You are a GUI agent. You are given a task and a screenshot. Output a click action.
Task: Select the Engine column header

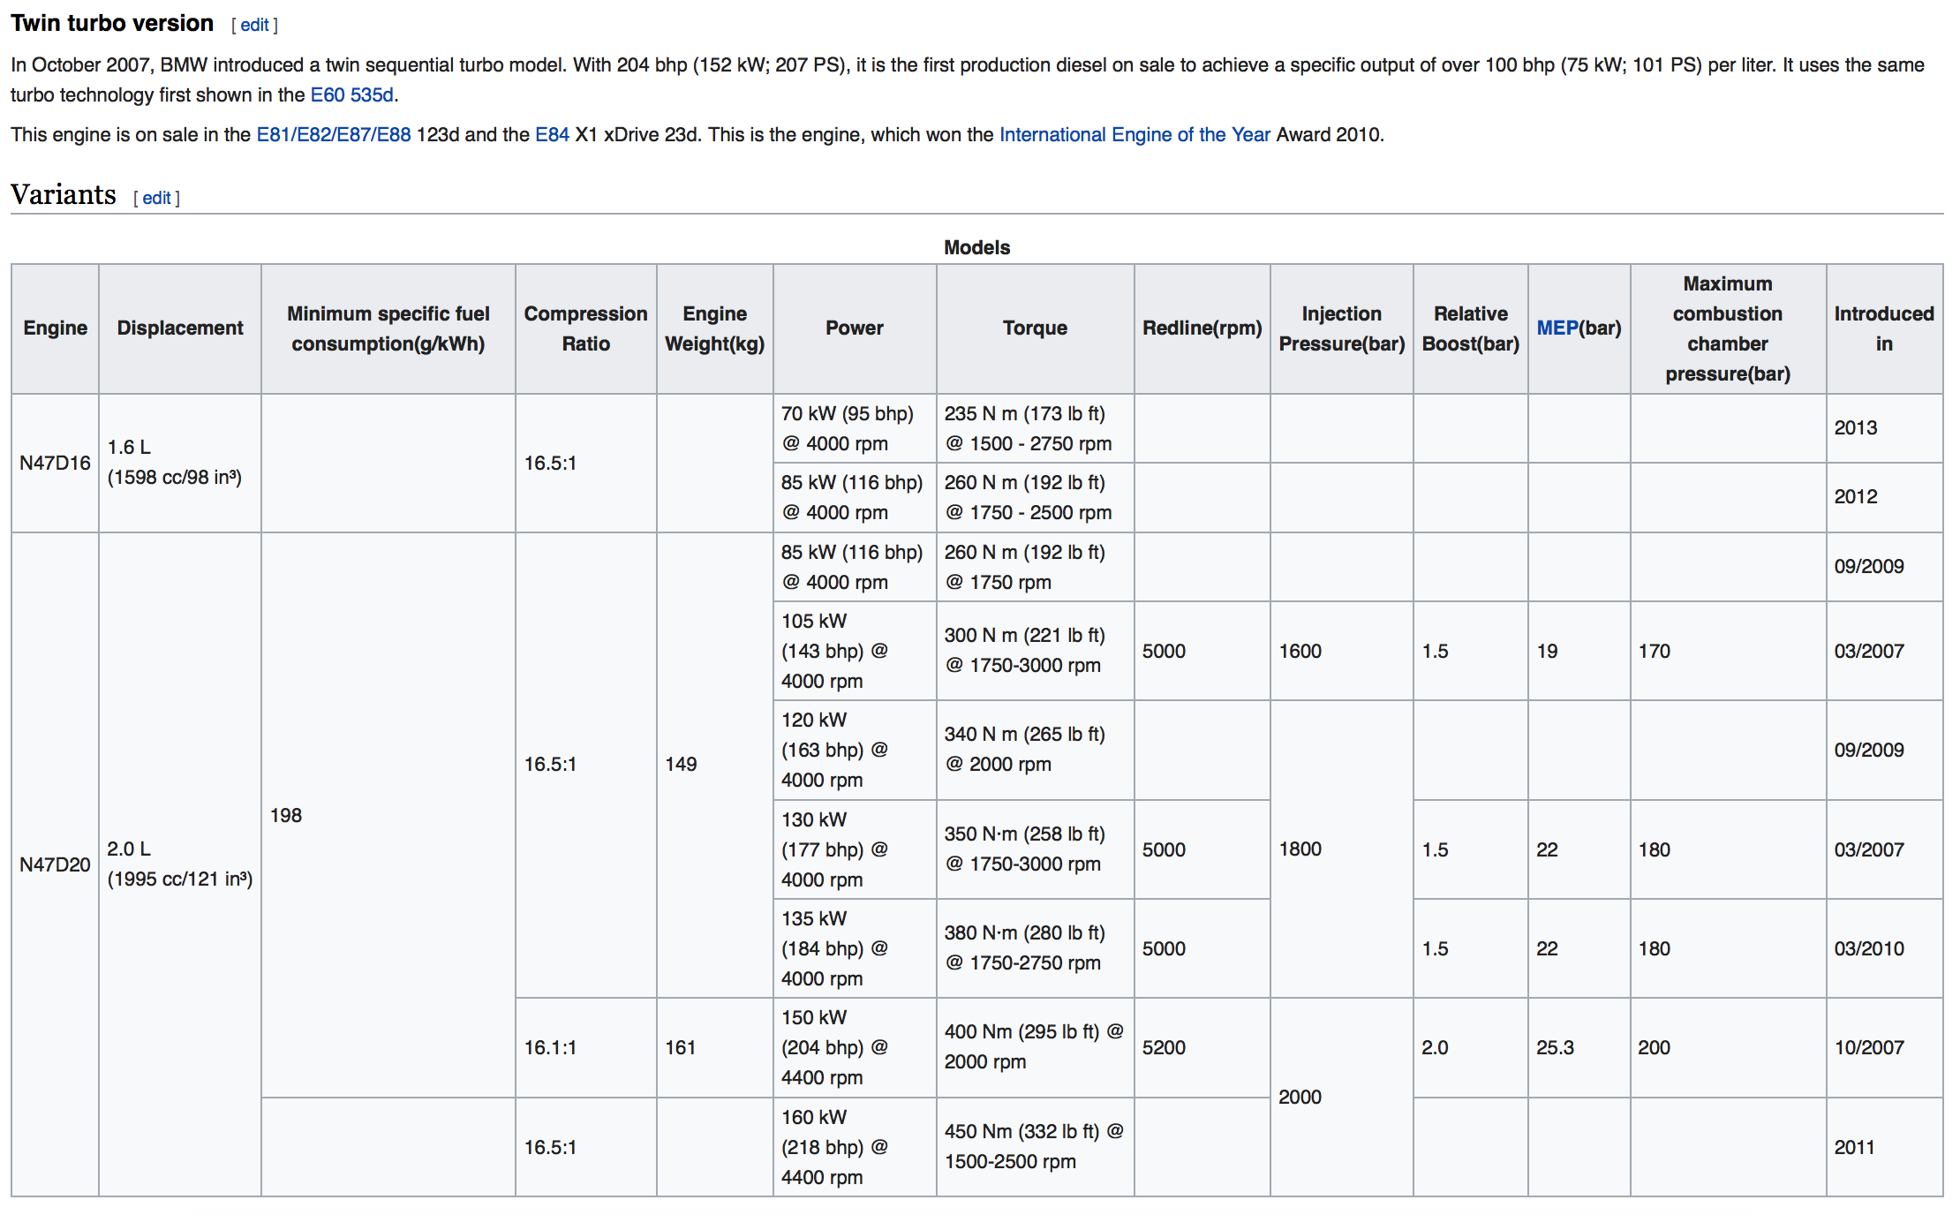click(55, 328)
